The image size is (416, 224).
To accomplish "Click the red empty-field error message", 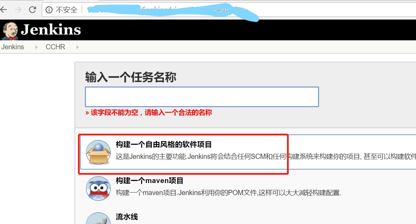I will coord(149,112).
